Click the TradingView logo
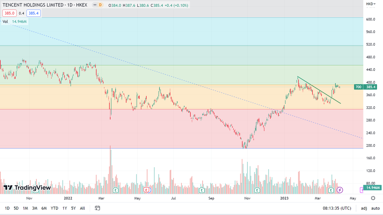Screen dimensions: 383x215 [27, 188]
